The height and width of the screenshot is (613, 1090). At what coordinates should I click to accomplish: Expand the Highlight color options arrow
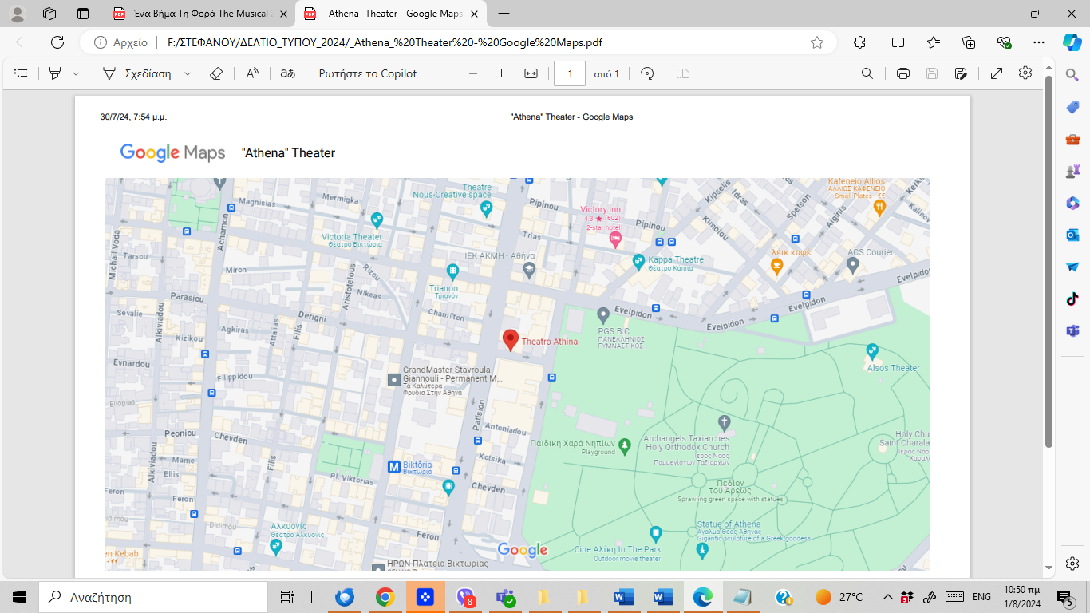click(76, 73)
